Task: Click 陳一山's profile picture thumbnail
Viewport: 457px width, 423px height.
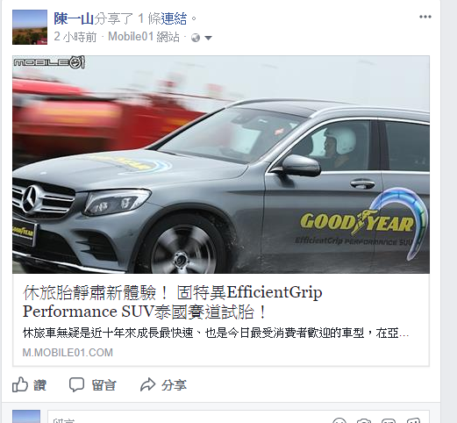Action: [x=30, y=27]
